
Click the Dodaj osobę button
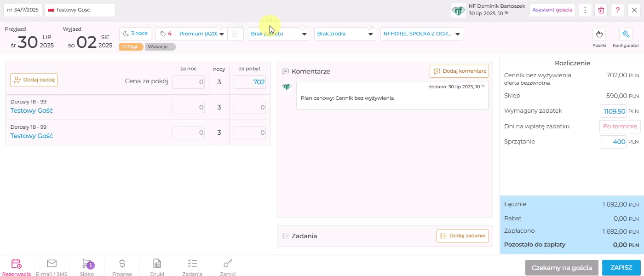tap(34, 80)
